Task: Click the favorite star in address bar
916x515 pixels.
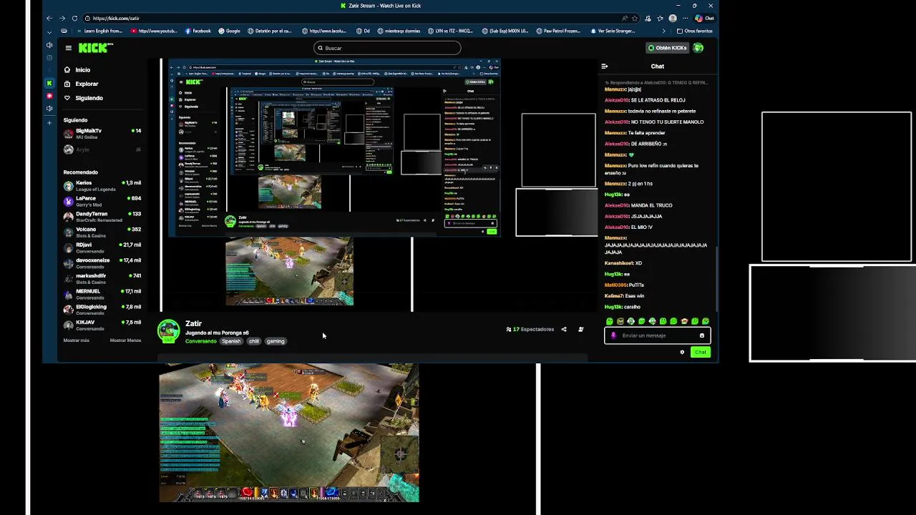Action: [x=635, y=18]
